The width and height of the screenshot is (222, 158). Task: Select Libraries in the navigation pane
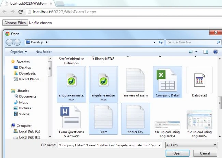[x=20, y=91]
